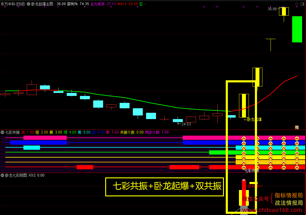306x215 pixels.
Task: Toggle the side panel icon in the top-right corner
Action: 302,4
